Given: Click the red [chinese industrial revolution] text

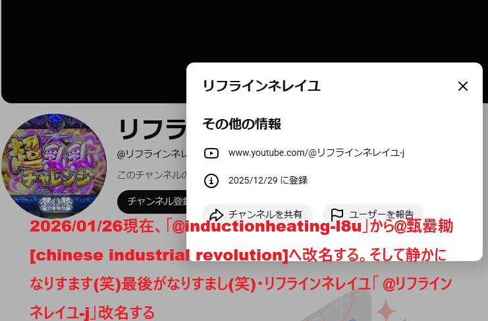Looking at the screenshot, I should [x=159, y=255].
